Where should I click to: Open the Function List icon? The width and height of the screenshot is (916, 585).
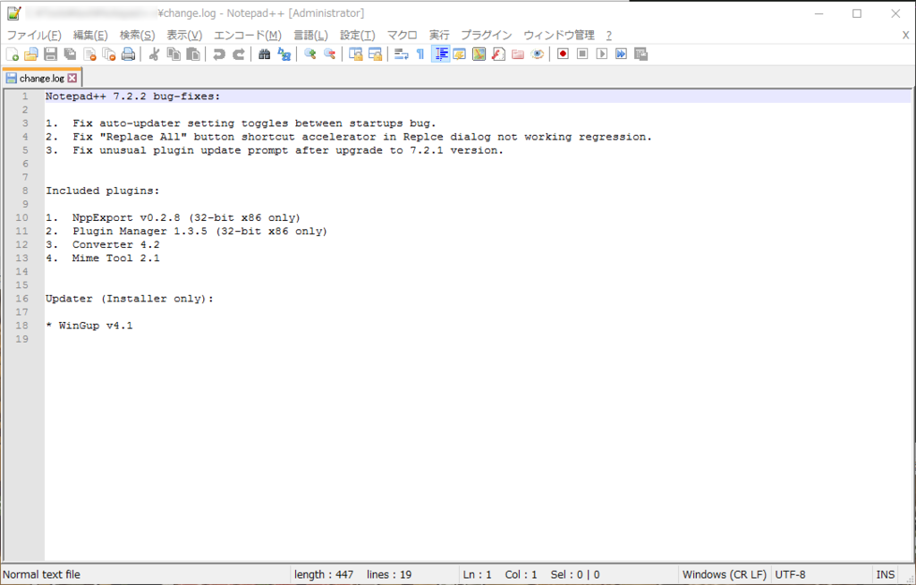coord(498,55)
